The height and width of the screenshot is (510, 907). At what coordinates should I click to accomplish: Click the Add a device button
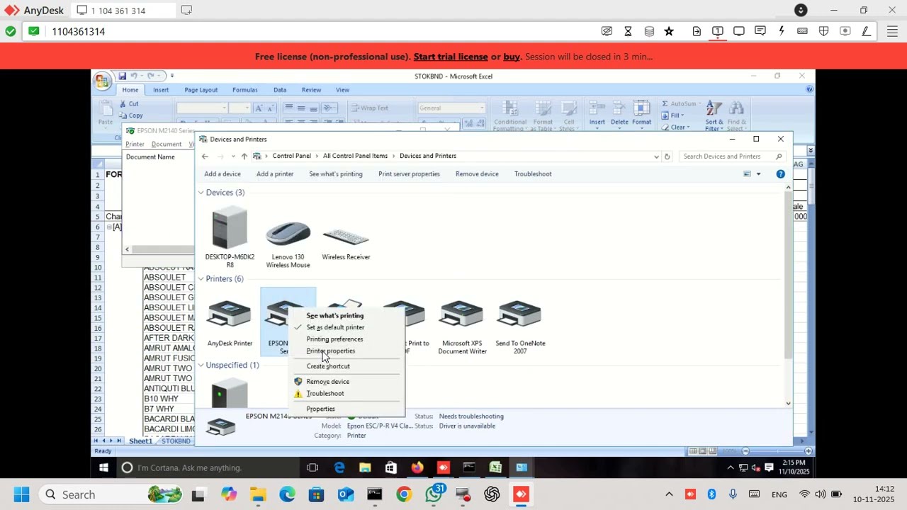[x=222, y=174]
